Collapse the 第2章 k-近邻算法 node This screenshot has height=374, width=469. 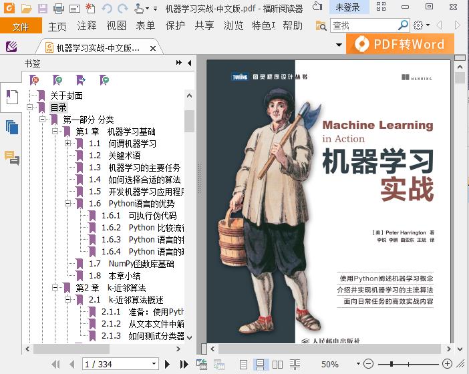55,288
